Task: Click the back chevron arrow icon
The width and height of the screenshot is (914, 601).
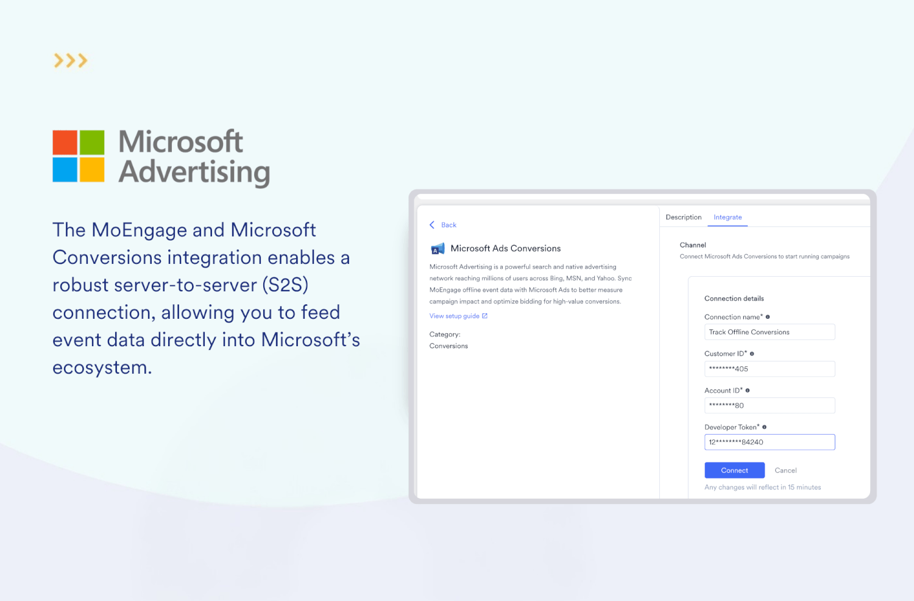Action: pos(432,225)
